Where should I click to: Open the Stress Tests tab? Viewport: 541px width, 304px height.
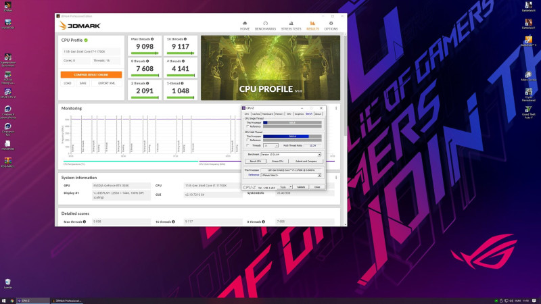click(x=291, y=26)
